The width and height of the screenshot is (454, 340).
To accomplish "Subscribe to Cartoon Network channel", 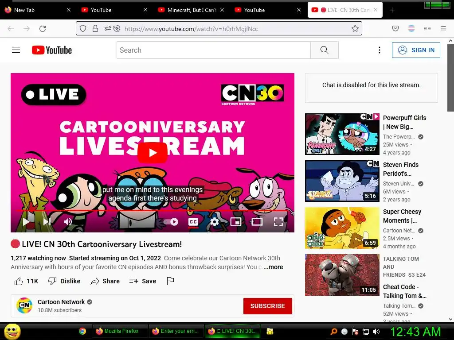I will (267, 306).
